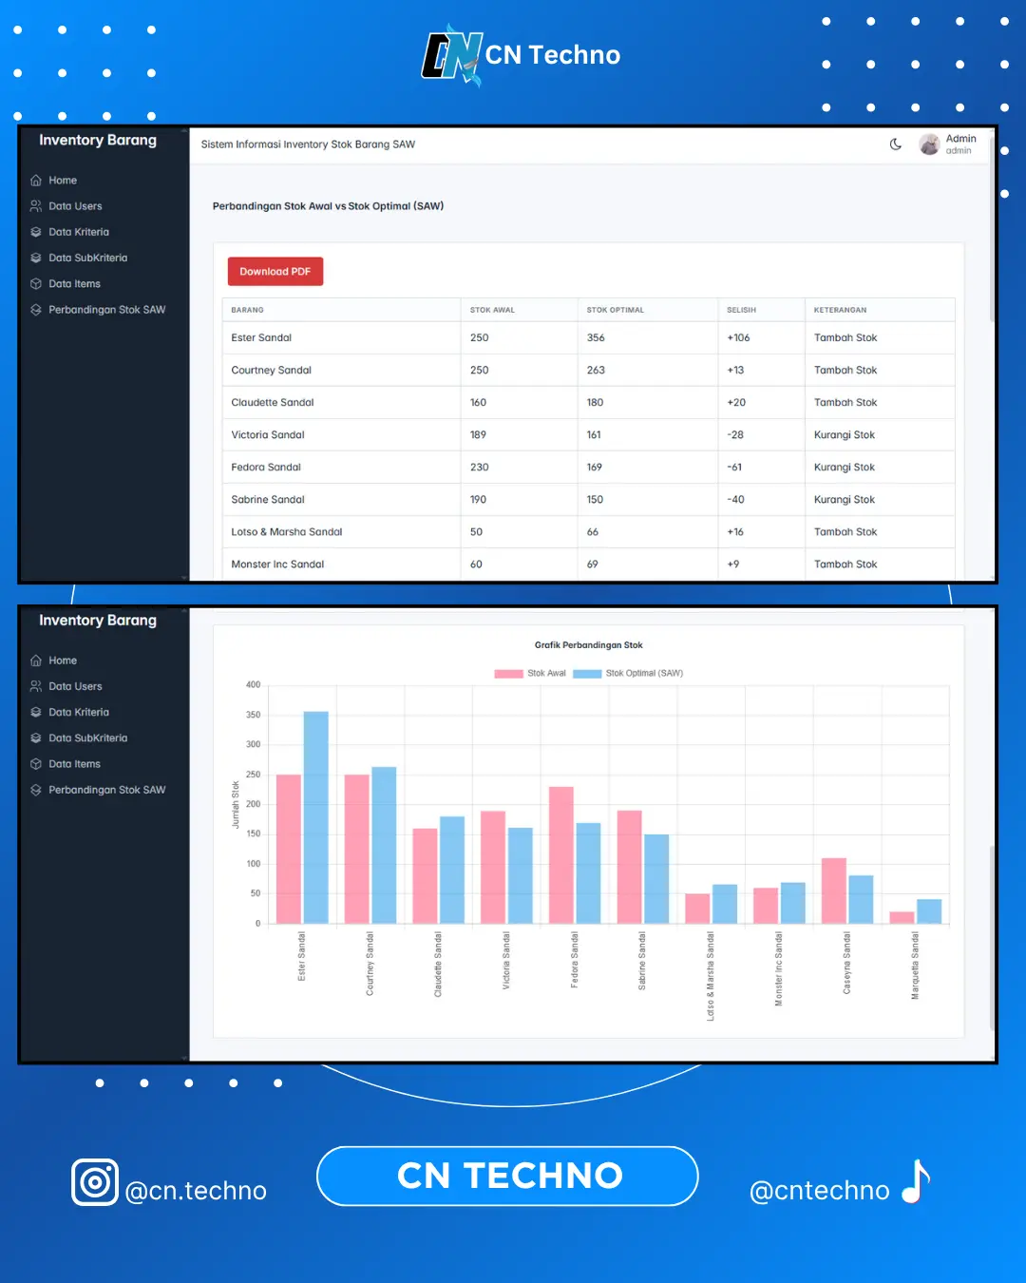Open the Admin user name menu
This screenshot has width=1026, height=1283.
960,139
